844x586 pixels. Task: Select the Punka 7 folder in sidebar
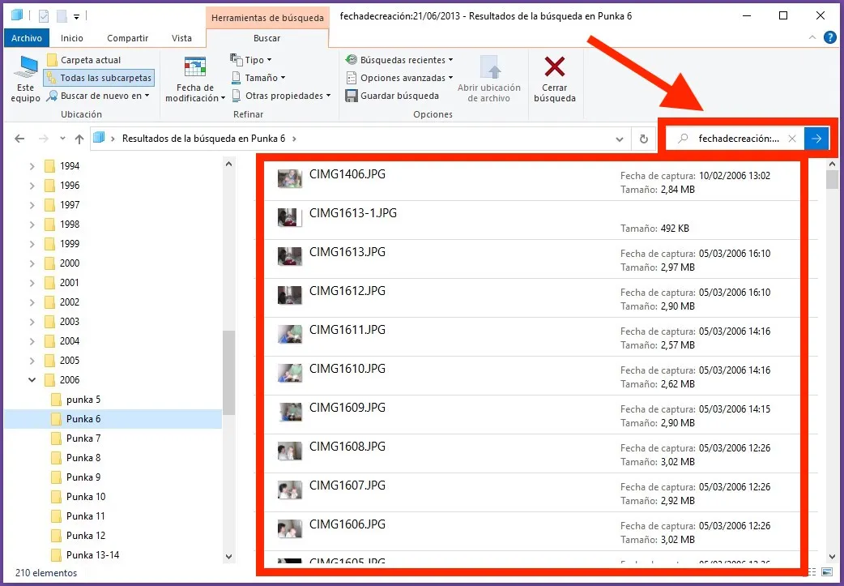[83, 438]
